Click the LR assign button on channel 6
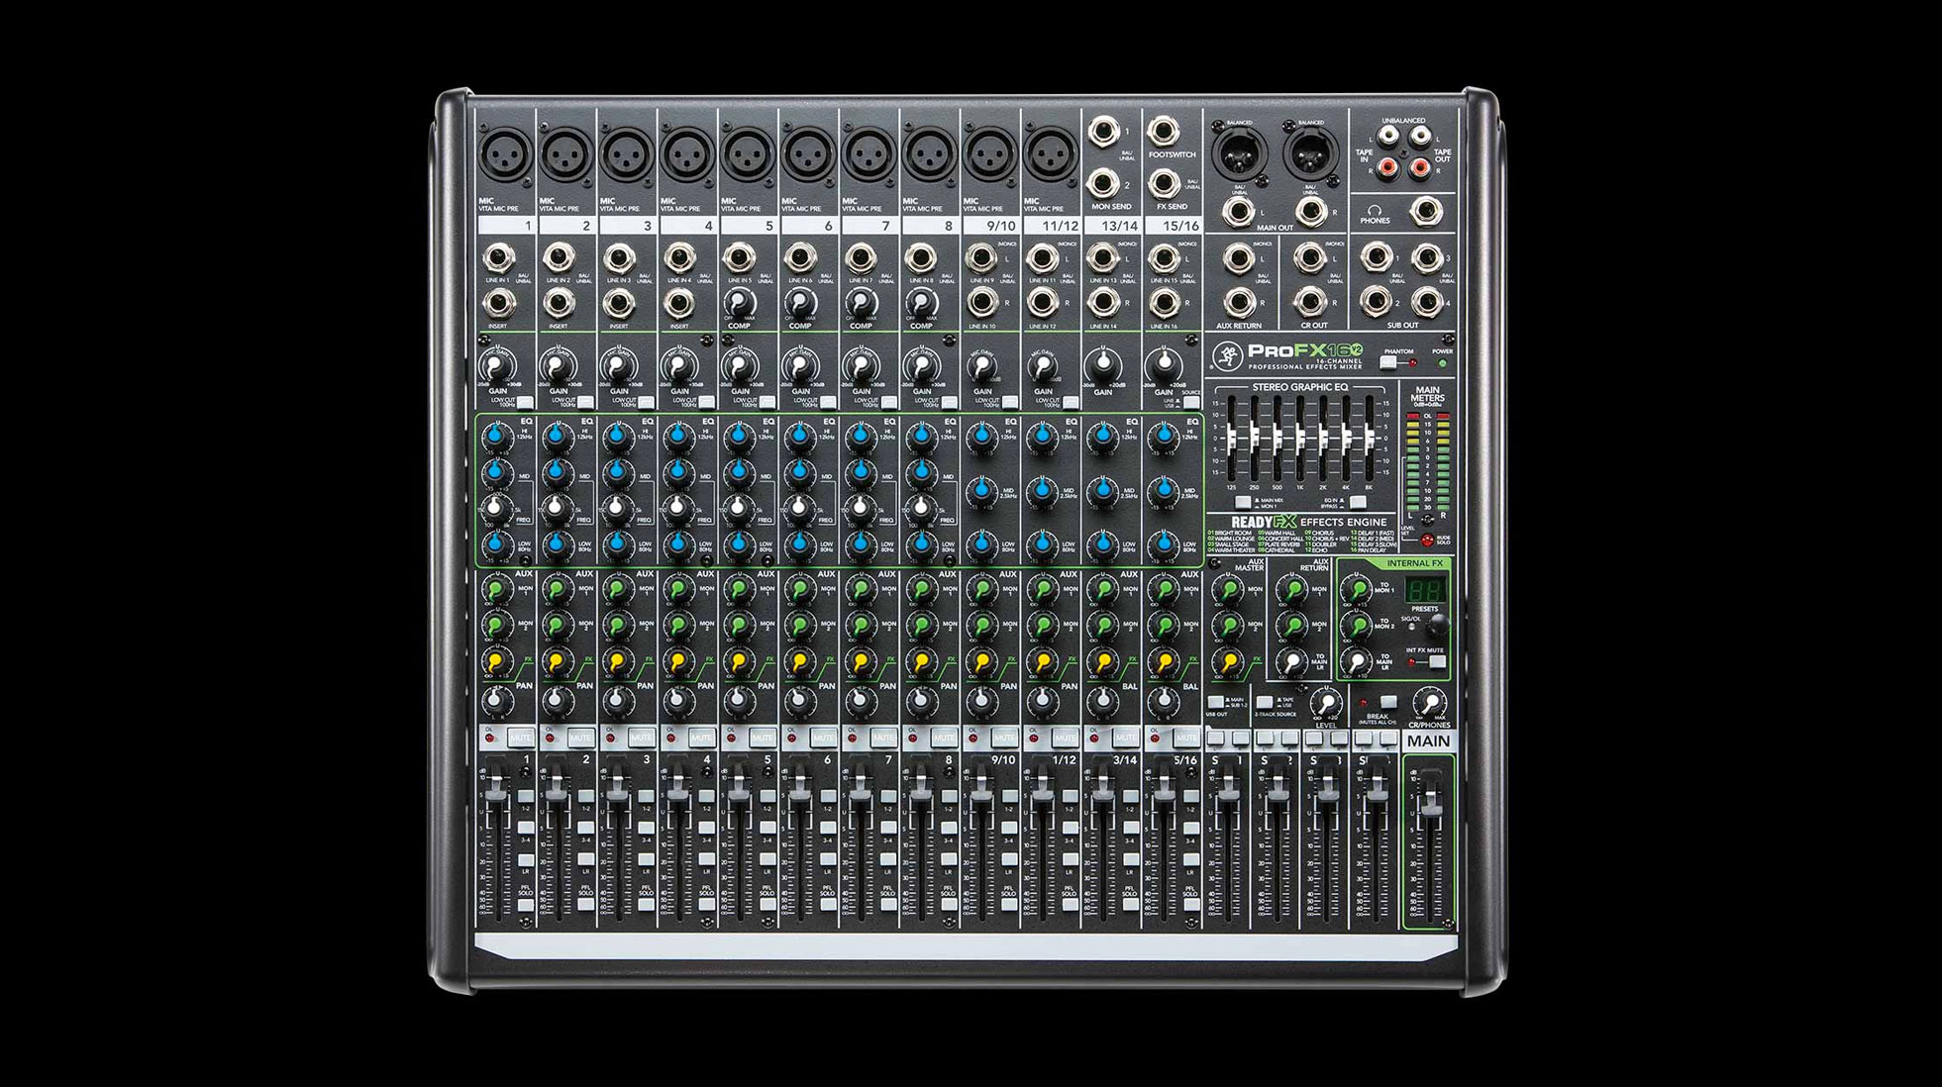Image resolution: width=1942 pixels, height=1087 pixels. click(828, 858)
